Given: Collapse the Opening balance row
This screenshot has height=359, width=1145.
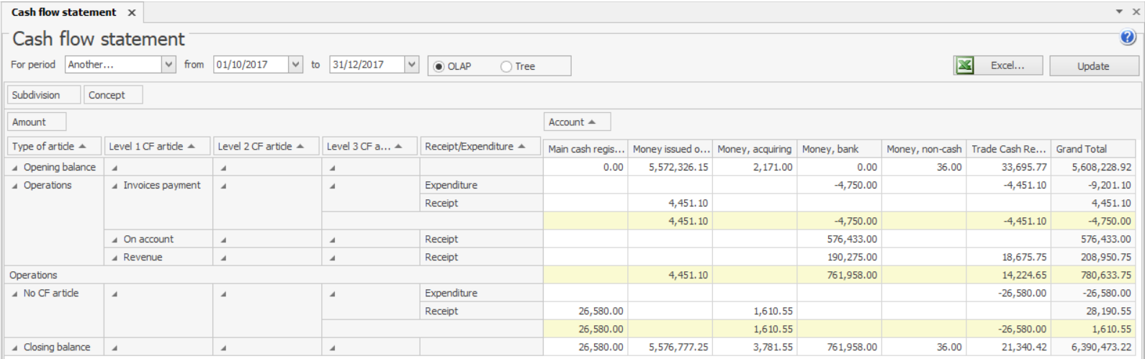Looking at the screenshot, I should click(x=15, y=168).
